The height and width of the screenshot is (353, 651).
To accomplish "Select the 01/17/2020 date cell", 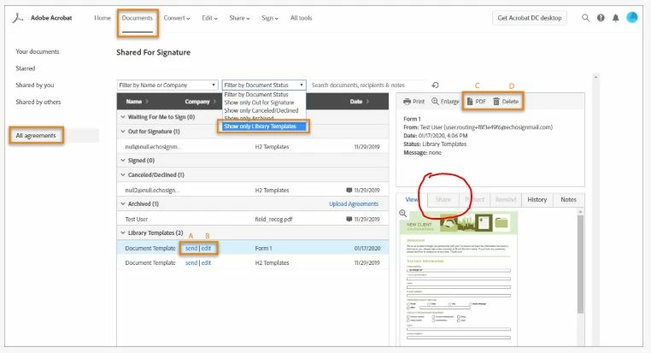I will click(367, 249).
